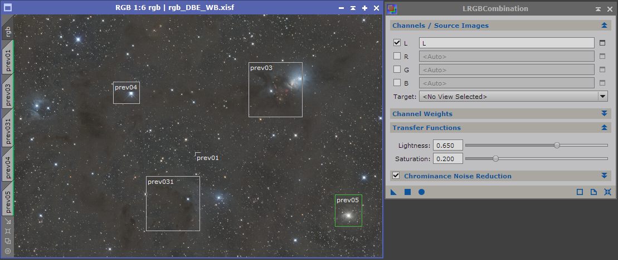Viewport: 618px width, 260px height.
Task: Click the square-with-corner-lines icon below the view tabs
Action: pyautogui.click(x=7, y=231)
